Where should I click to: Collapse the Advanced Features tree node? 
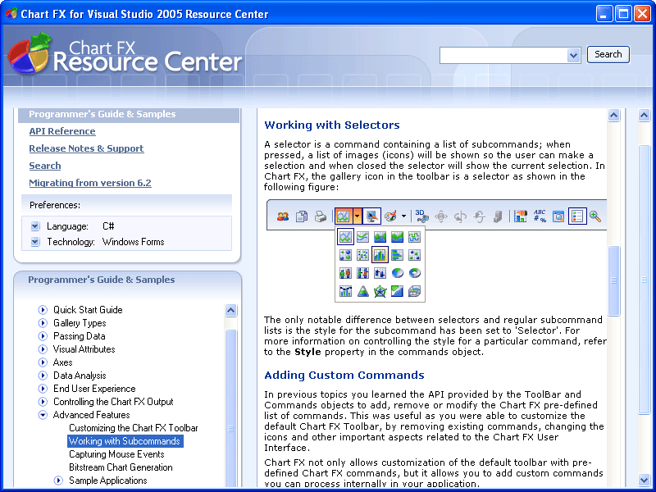tap(43, 415)
